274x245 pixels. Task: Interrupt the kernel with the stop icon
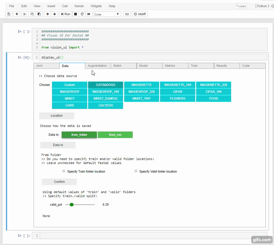pos(76,14)
